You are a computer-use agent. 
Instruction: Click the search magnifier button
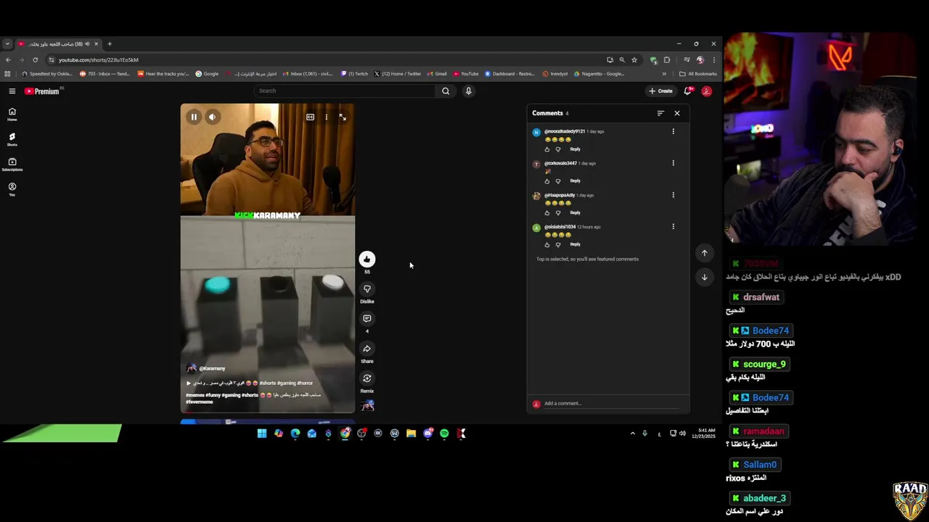[x=446, y=91]
